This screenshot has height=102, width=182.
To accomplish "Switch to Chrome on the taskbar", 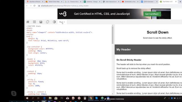I will [91, 98].
